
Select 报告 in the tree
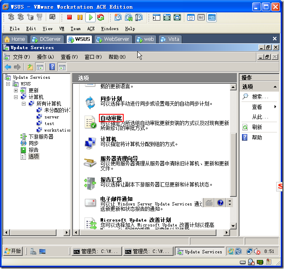click(x=33, y=150)
